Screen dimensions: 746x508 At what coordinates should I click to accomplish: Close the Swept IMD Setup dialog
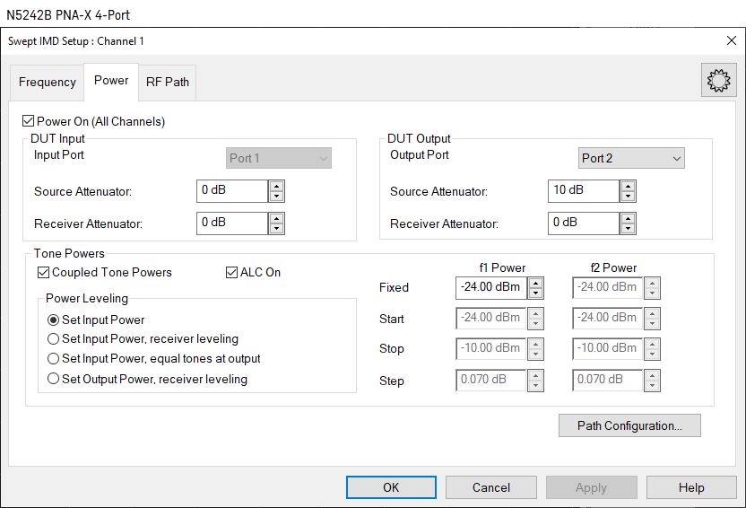click(731, 40)
